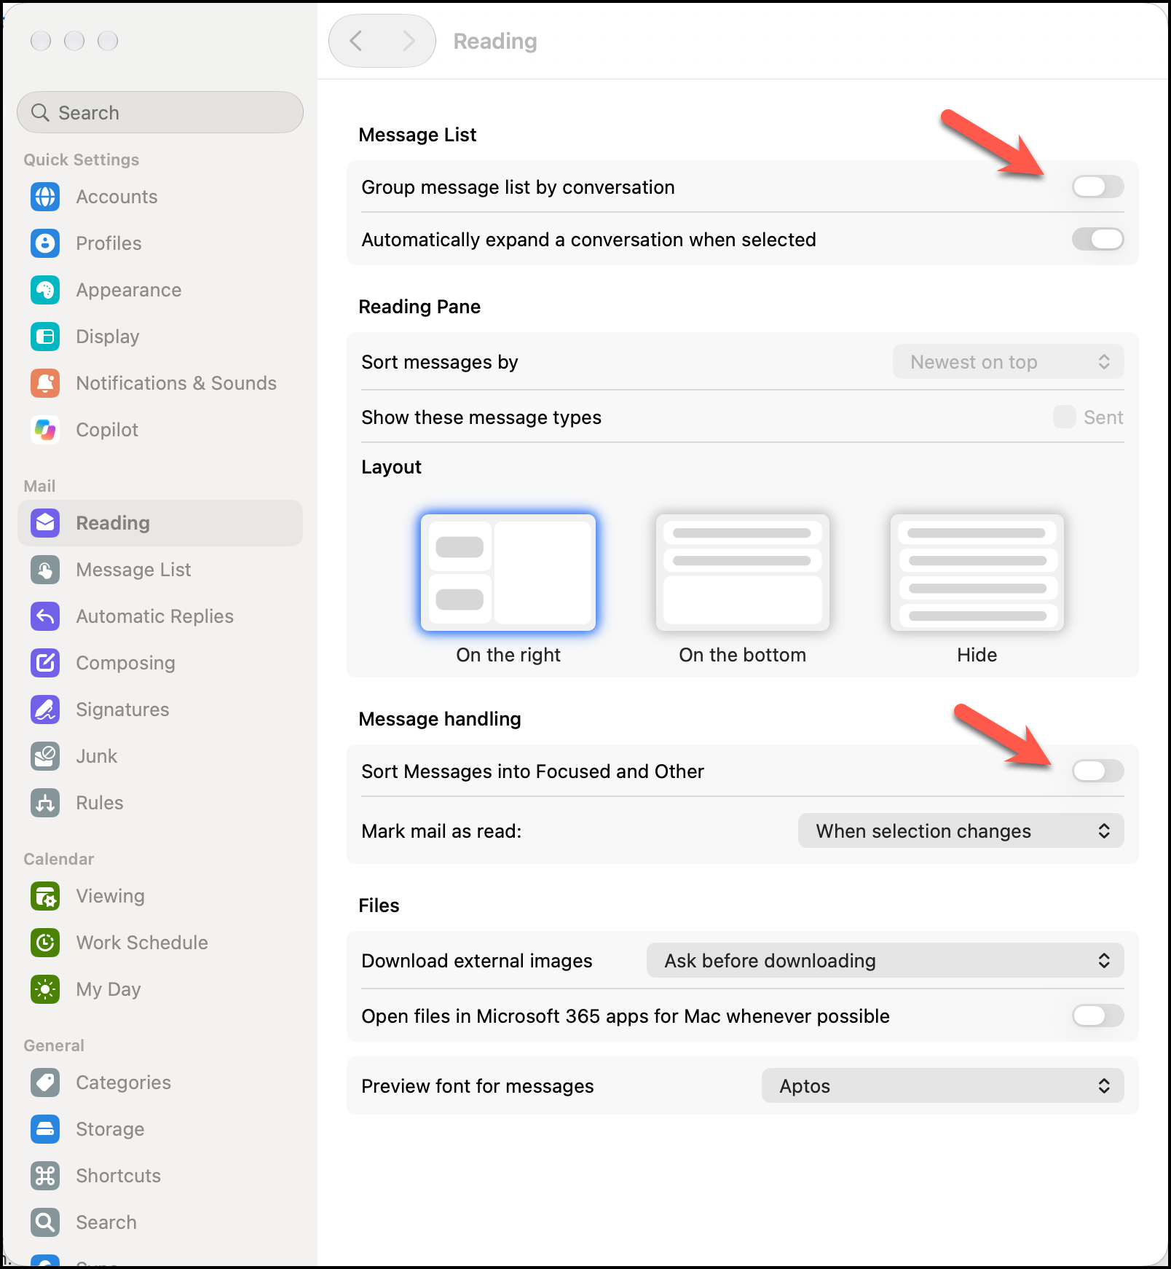Image resolution: width=1171 pixels, height=1269 pixels.
Task: Click the On the bottom layout label
Action: tap(743, 655)
